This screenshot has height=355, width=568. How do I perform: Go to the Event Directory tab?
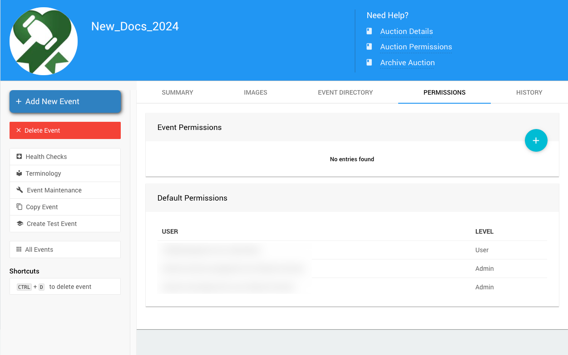[x=346, y=92]
